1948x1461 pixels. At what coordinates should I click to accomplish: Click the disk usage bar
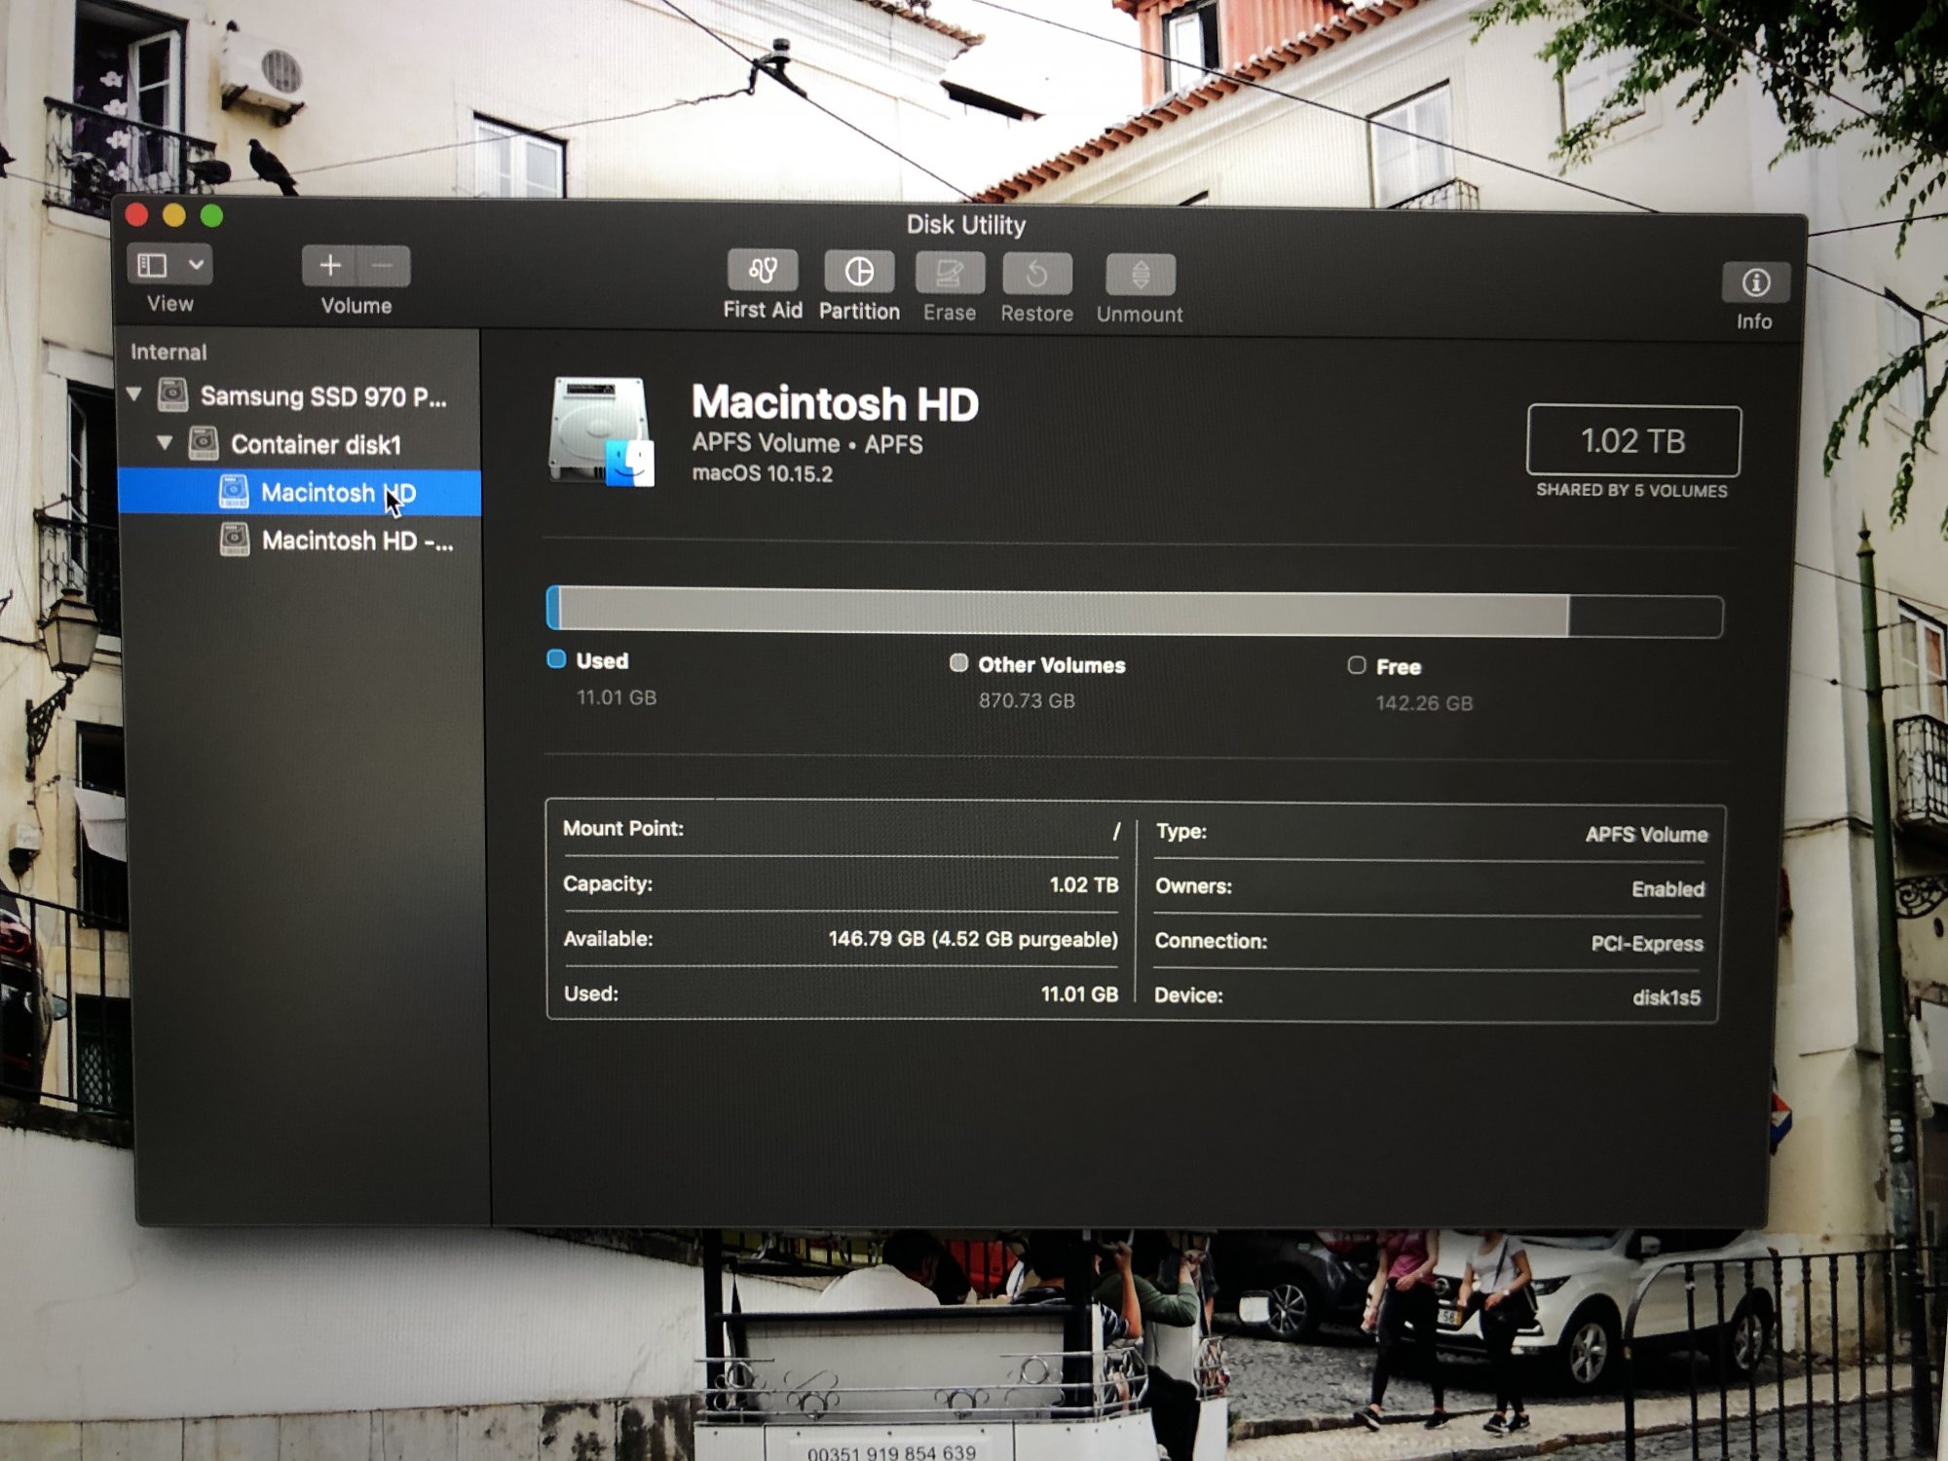pyautogui.click(x=1134, y=614)
